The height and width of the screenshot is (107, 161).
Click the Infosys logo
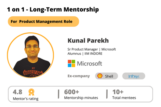[134, 76]
